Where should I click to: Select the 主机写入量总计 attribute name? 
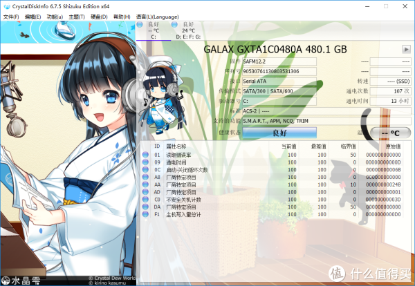pos(183,214)
